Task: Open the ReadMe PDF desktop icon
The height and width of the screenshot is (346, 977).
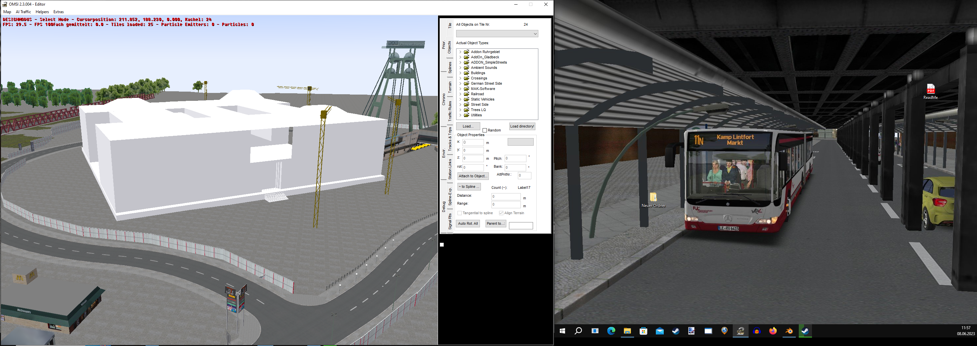Action: point(930,89)
